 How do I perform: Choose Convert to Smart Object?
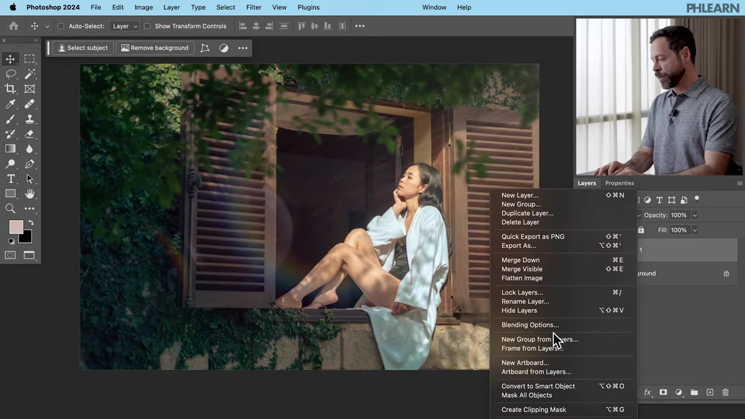pyautogui.click(x=538, y=386)
